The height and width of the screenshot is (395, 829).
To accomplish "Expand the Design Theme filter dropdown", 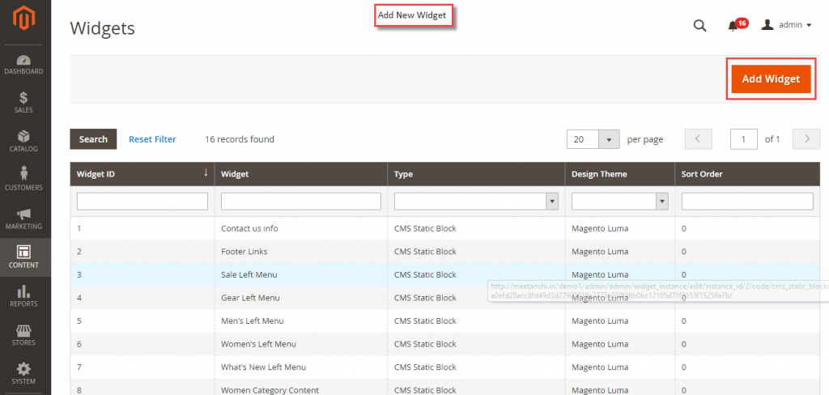I will coord(661,202).
